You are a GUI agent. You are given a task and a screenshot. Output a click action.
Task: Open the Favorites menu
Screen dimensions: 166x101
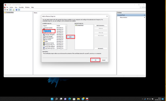[x=21, y=7]
